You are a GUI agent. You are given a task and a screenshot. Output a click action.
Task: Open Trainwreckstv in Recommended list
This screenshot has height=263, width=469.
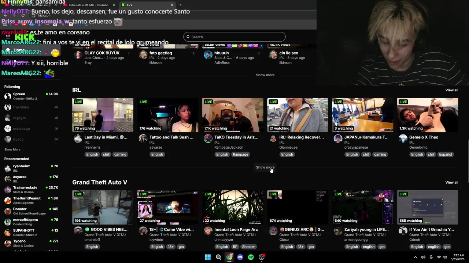tap(31, 190)
